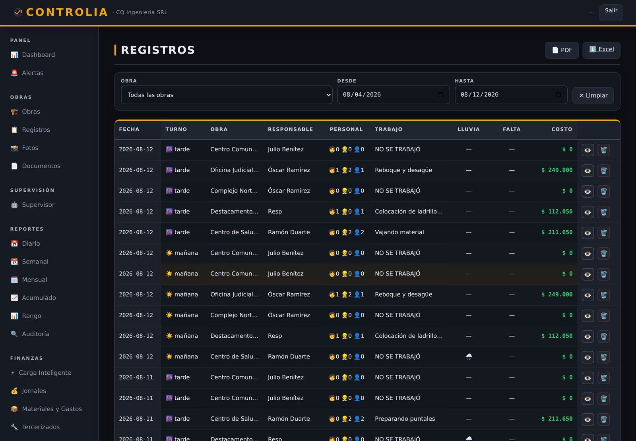636x441 pixels.
Task: Click the Auditoría magnifier icon
Action: (x=14, y=334)
